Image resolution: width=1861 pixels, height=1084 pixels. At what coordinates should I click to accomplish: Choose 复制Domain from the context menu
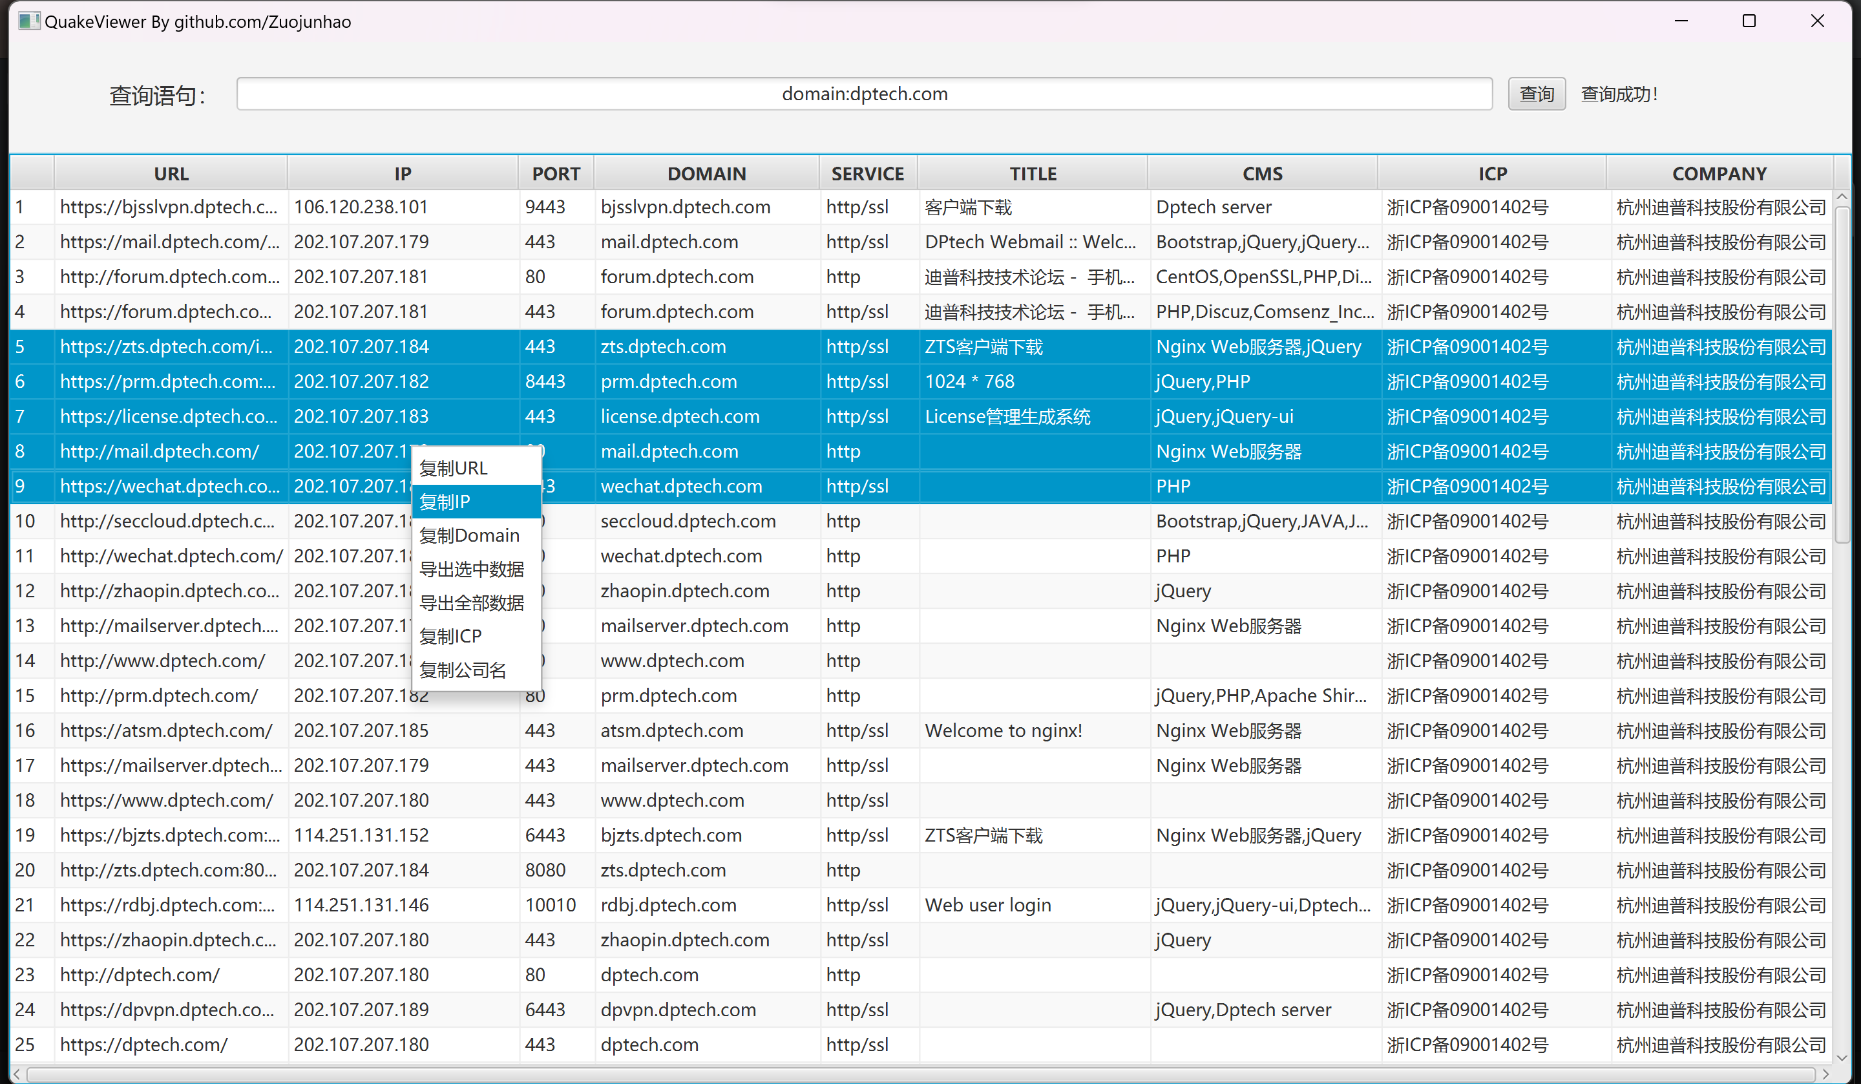(x=470, y=535)
